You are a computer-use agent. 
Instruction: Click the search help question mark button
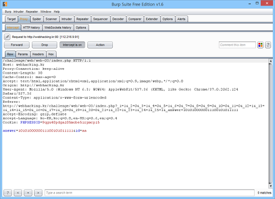(x=8, y=192)
